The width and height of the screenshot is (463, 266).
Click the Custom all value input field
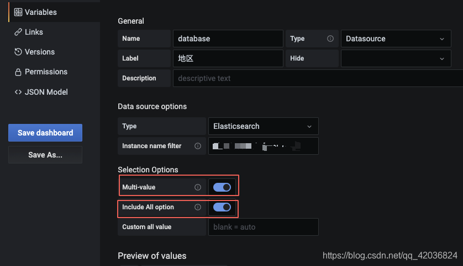(263, 227)
